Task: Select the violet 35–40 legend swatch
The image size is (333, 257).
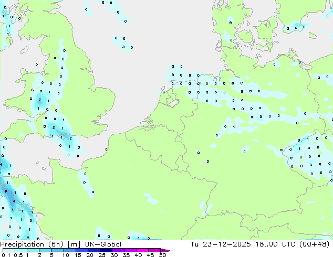Action: click(x=130, y=250)
